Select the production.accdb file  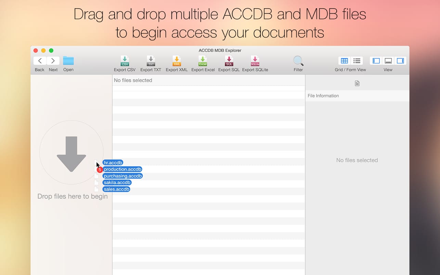click(x=122, y=169)
